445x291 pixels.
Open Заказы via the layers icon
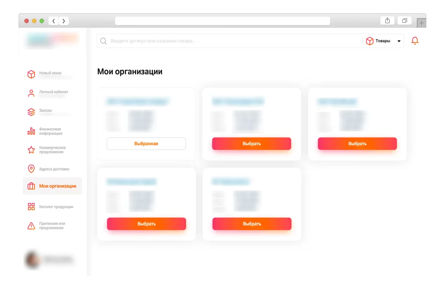pyautogui.click(x=31, y=112)
